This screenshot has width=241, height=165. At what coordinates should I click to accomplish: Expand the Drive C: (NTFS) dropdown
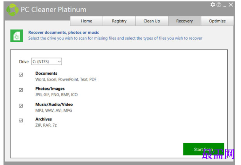(47, 62)
